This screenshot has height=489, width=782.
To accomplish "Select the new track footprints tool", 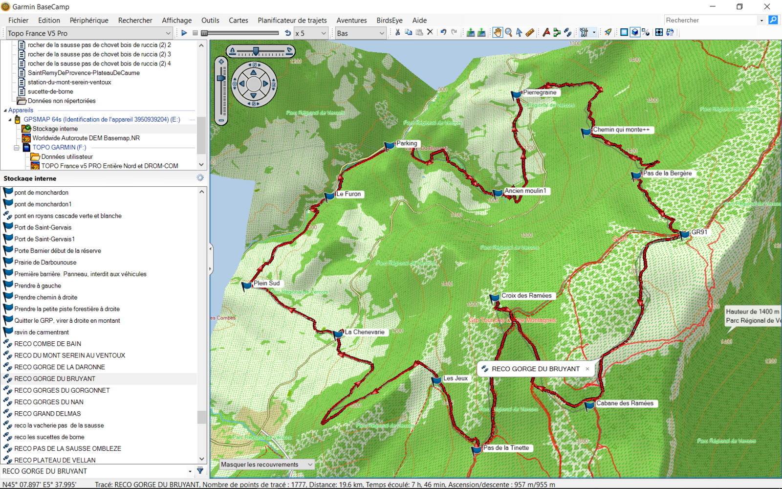I will pos(567,32).
